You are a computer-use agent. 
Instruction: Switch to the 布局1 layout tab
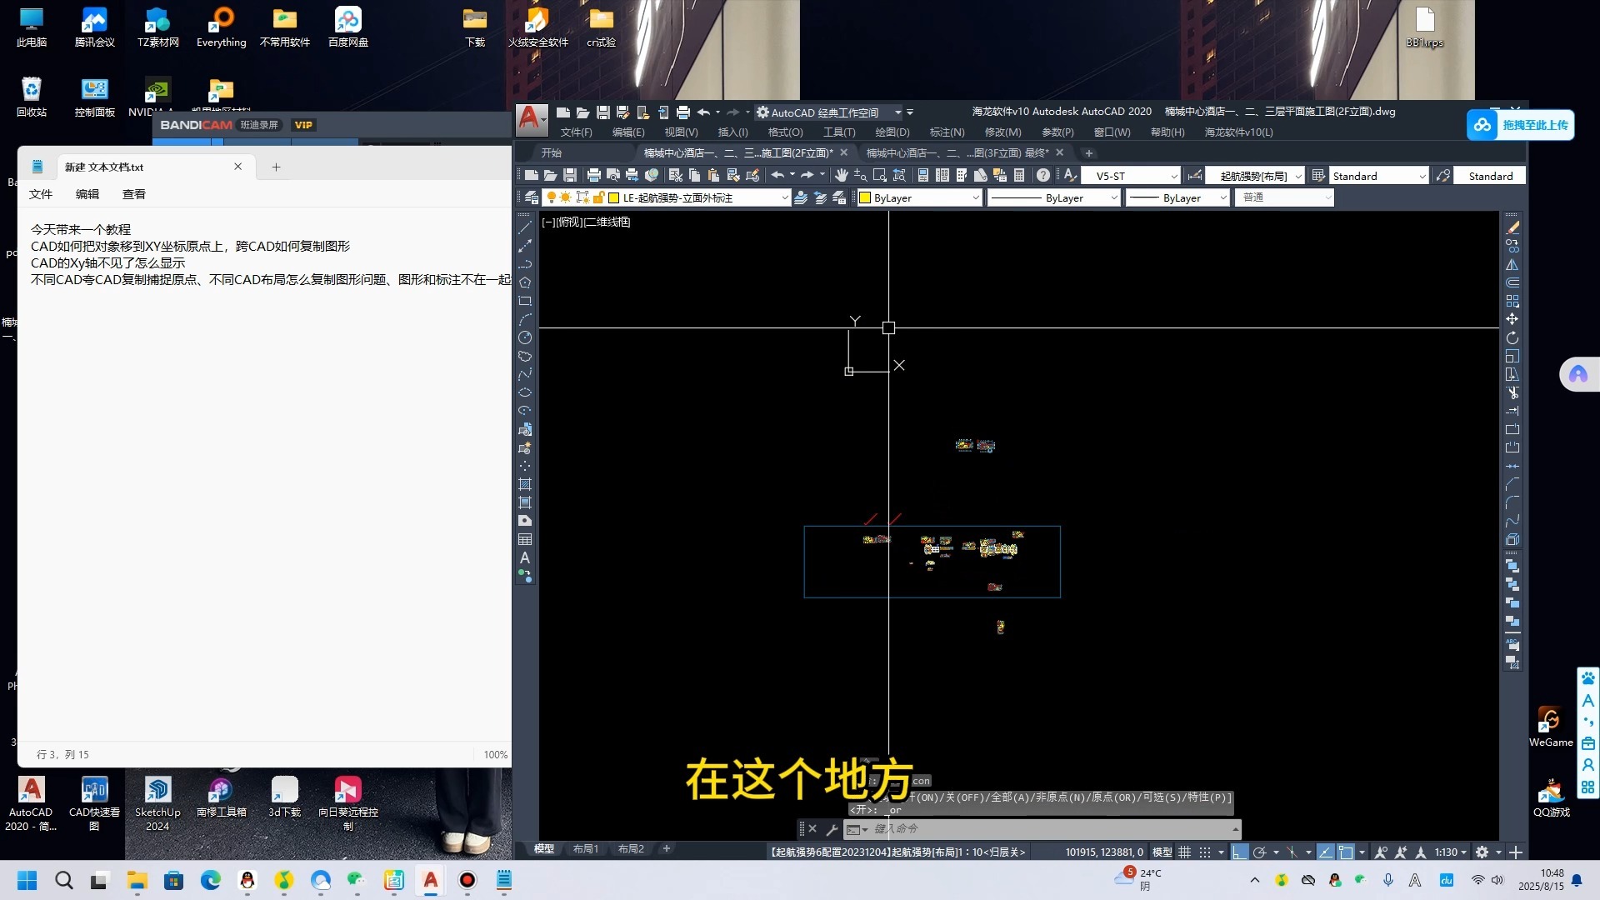[585, 848]
